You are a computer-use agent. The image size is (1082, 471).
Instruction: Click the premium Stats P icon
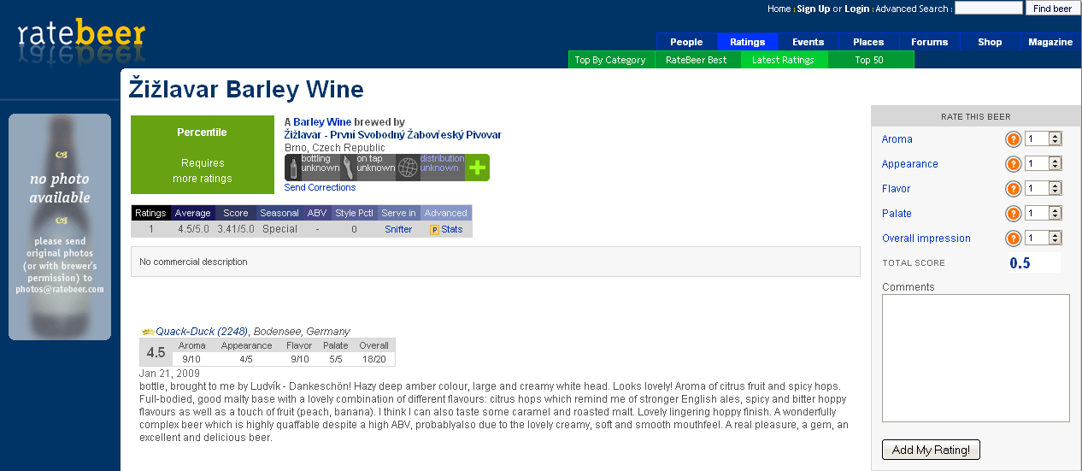click(x=434, y=230)
